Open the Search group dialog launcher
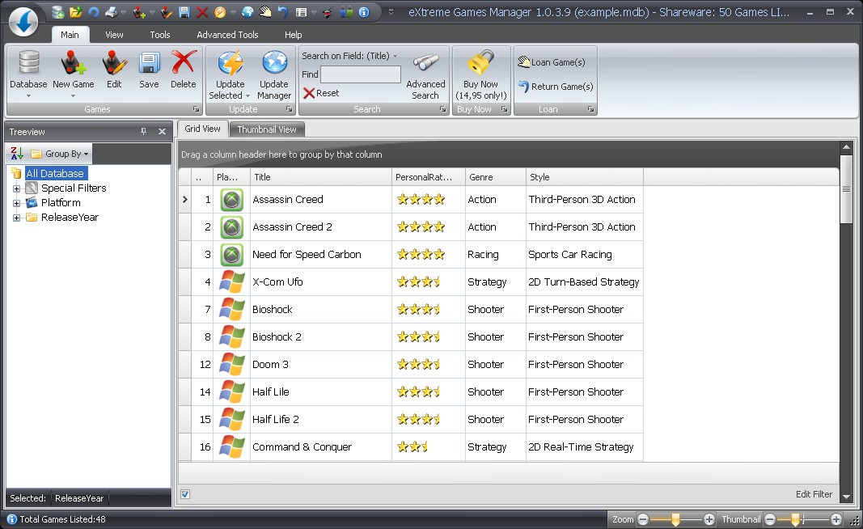 pyautogui.click(x=442, y=109)
